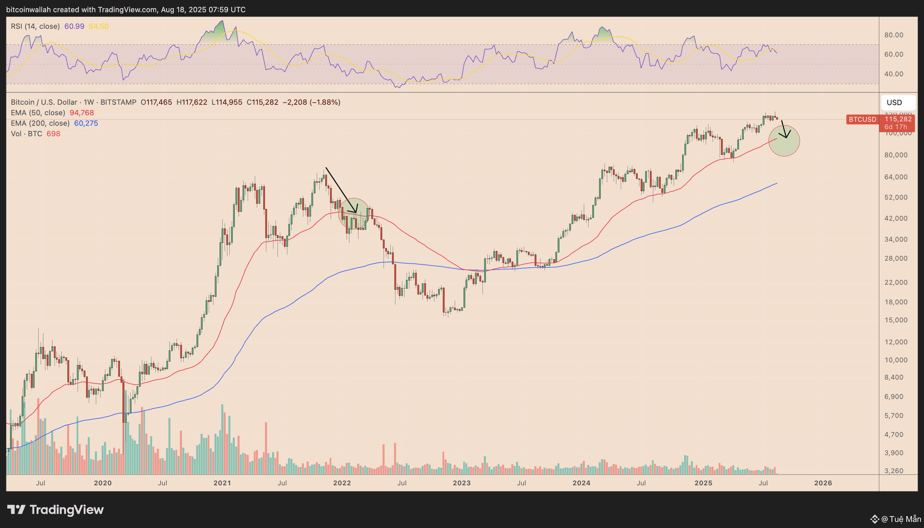Click the 42,000 price axis label
The height and width of the screenshot is (528, 924).
click(x=896, y=218)
